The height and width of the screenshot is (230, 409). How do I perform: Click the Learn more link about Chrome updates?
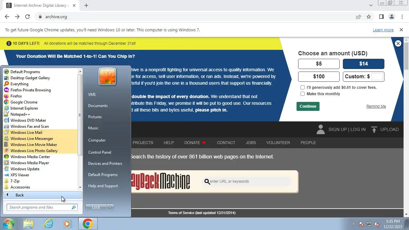point(383,30)
